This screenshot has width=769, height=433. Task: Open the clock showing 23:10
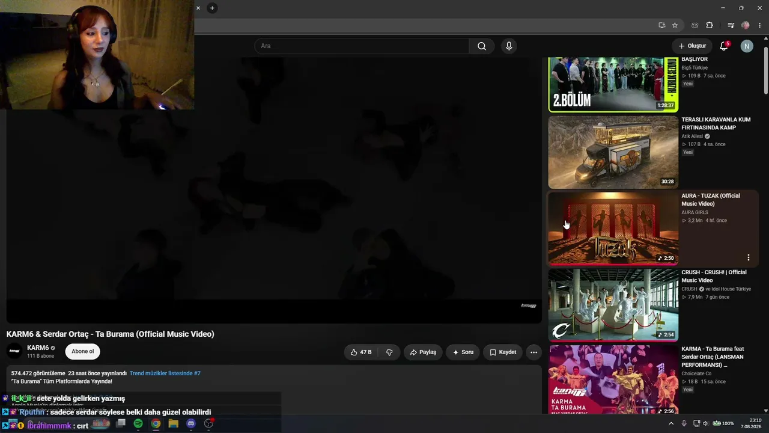tap(752, 423)
